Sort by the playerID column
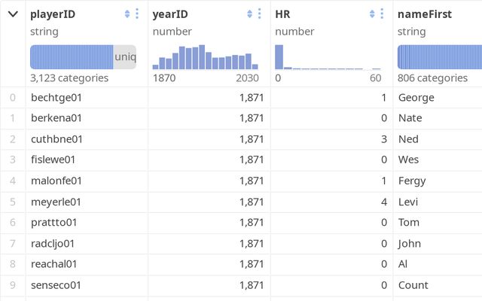 pos(127,14)
